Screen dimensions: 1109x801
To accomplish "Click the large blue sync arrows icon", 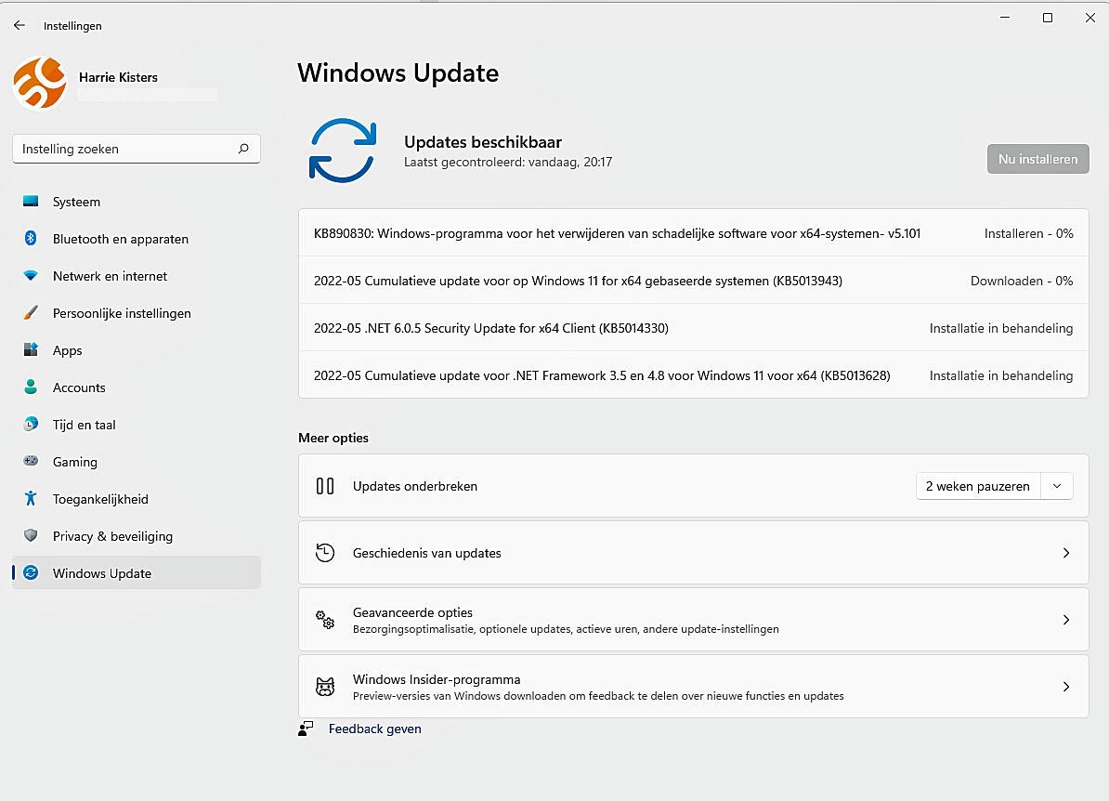I will point(343,151).
